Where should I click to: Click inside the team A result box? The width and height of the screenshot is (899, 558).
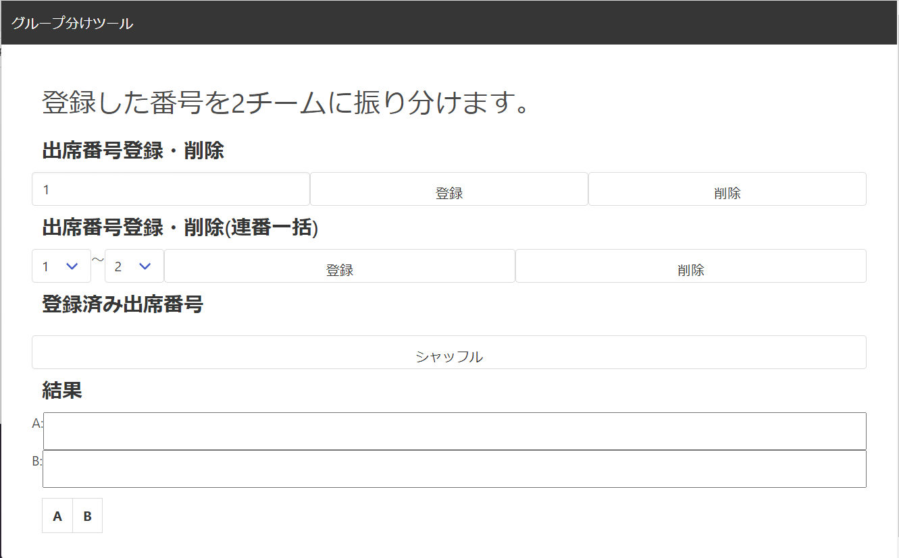(454, 431)
